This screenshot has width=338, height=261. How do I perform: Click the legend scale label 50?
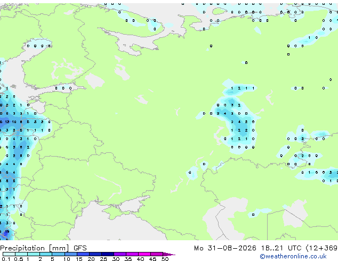pos(165,259)
